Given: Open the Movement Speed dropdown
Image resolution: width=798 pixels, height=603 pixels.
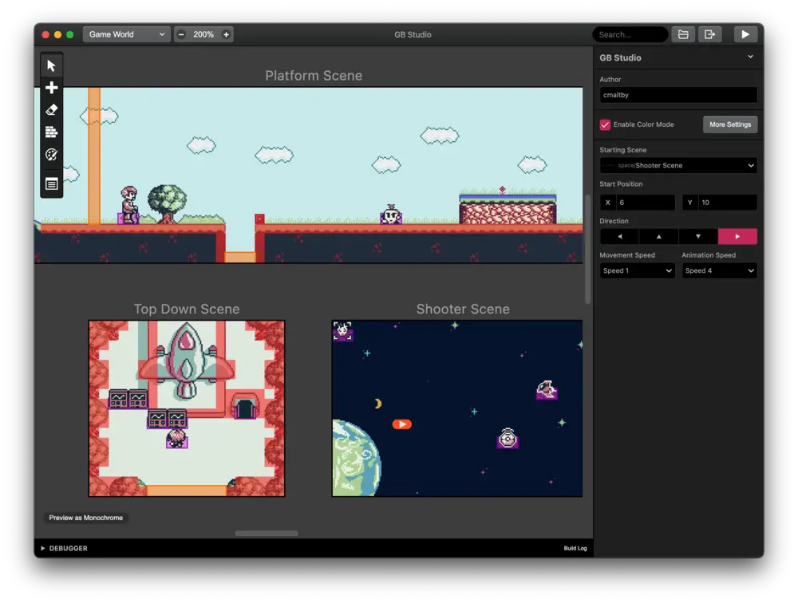Looking at the screenshot, I should pos(637,270).
